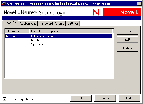Image resolution: width=143 pixels, height=104 pixels.
Task: Click the Edit button
Action: tap(127, 40)
